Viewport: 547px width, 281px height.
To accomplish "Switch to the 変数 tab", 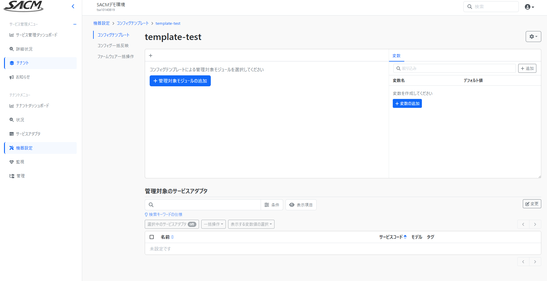I will coord(396,56).
